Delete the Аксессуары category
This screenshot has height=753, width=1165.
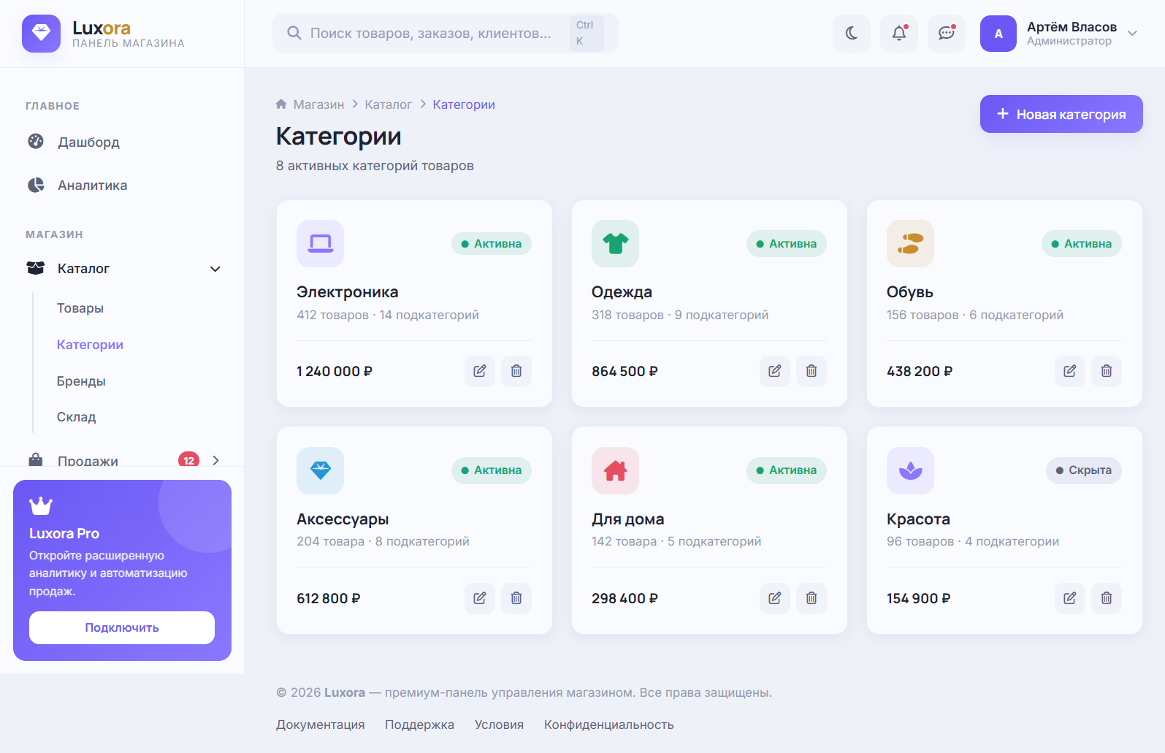click(x=516, y=598)
